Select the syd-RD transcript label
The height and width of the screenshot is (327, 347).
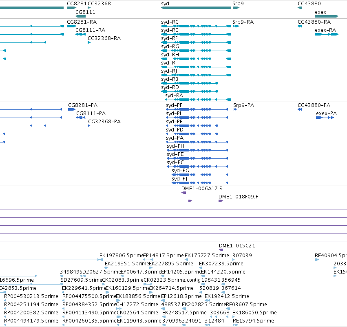[170, 87]
